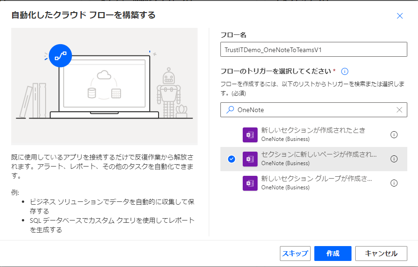Click the キャンセル button

(x=381, y=254)
